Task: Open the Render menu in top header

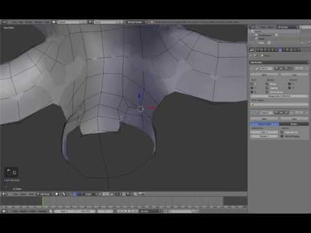Action: point(29,22)
